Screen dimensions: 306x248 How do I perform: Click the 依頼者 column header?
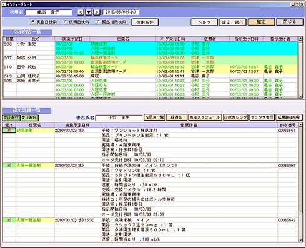210,39
